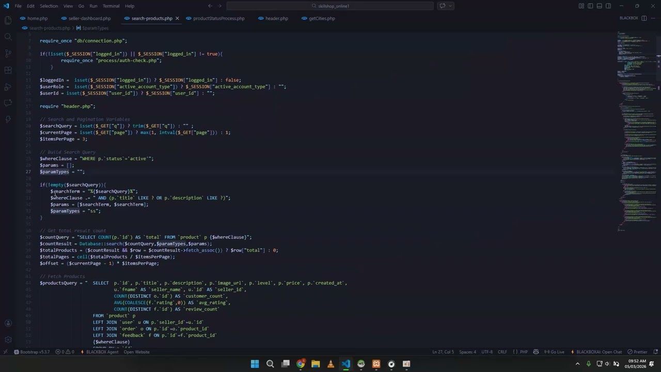The image size is (661, 372).
Task: Click Go Live in status bar
Action: 555,352
